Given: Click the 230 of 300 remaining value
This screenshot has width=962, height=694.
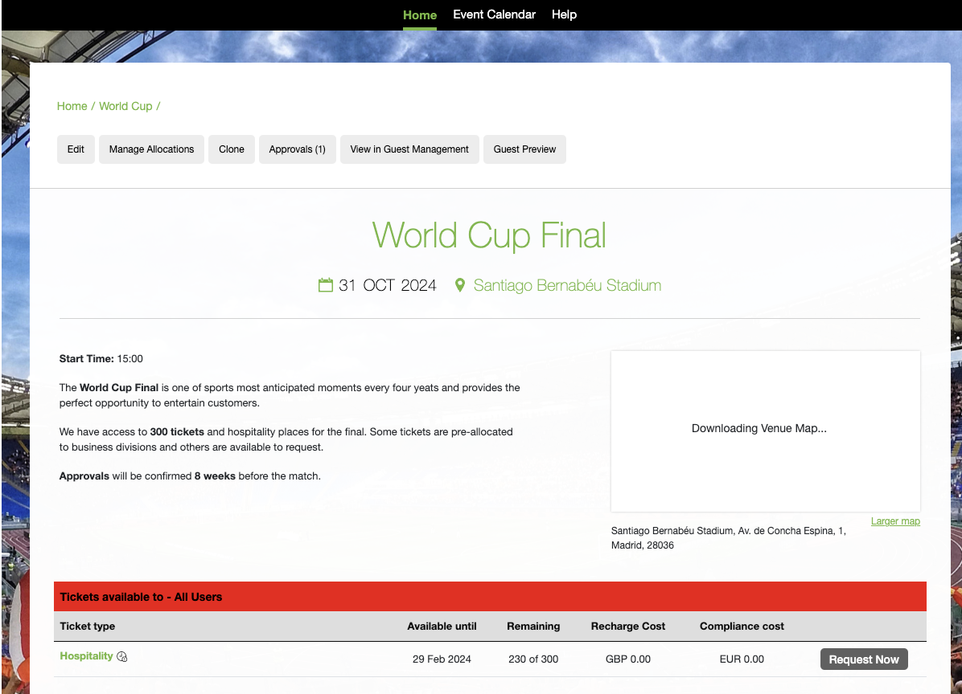Looking at the screenshot, I should click(x=533, y=659).
